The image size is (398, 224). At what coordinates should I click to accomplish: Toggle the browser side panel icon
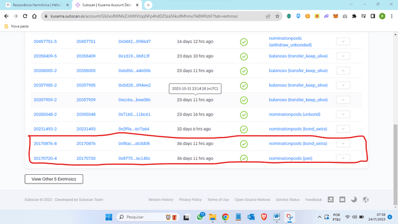point(373,16)
